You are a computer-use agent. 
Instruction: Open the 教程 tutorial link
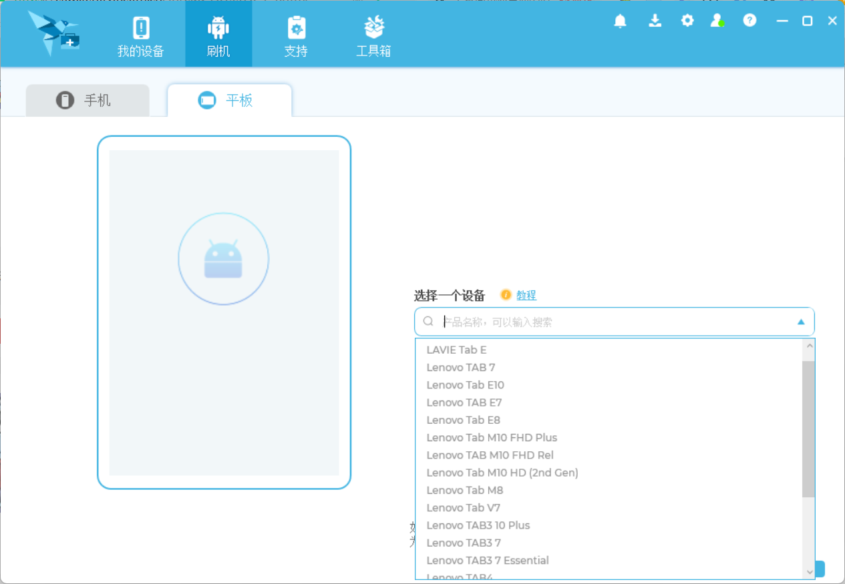pos(526,295)
